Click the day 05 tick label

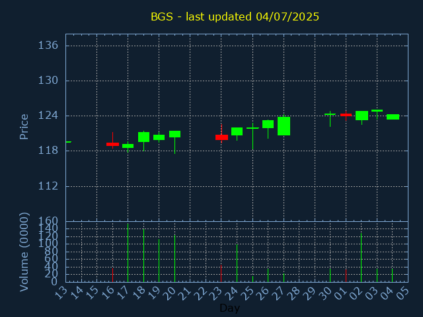pos(403,293)
